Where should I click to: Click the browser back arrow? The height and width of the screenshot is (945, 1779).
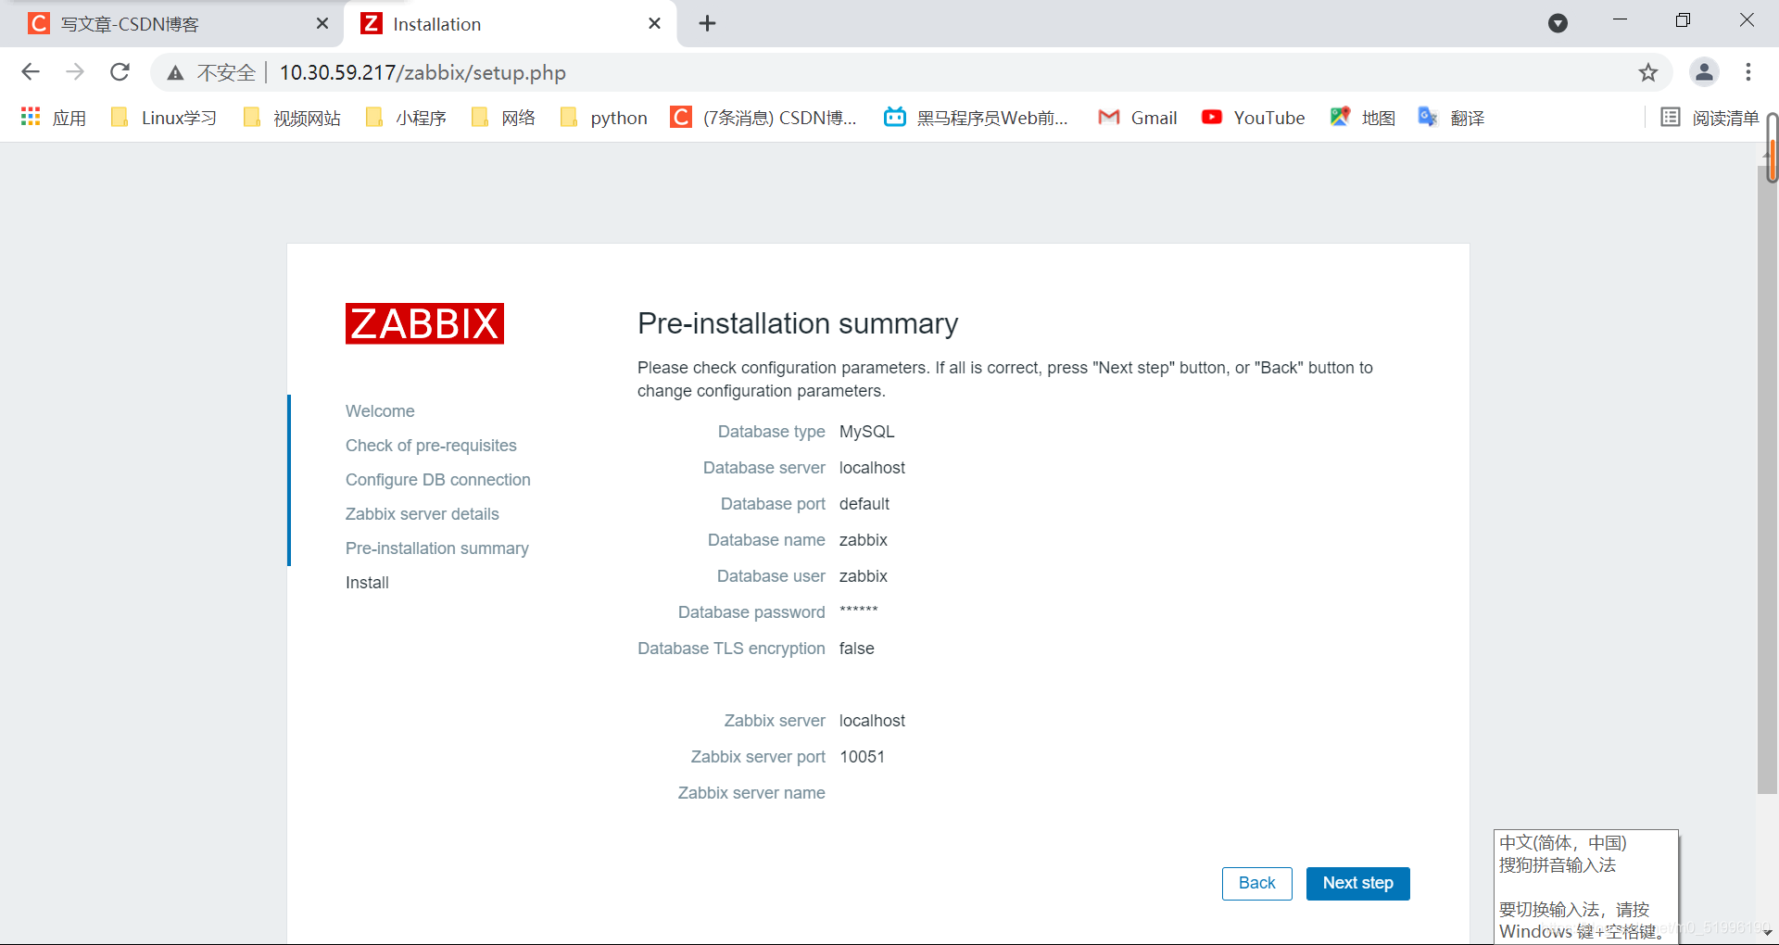tap(31, 72)
